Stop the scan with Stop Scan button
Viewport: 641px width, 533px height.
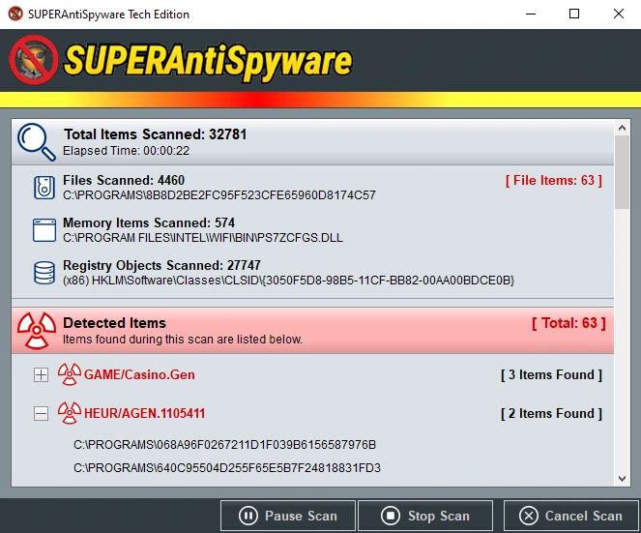pos(425,516)
